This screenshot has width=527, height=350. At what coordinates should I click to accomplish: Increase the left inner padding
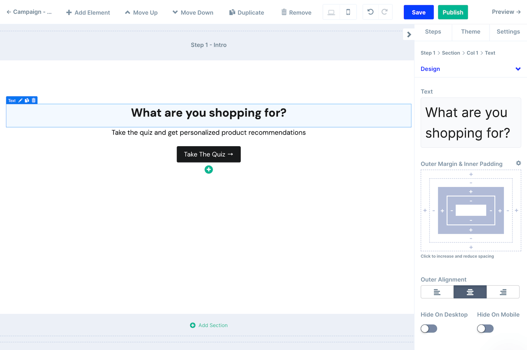pyautogui.click(x=442, y=210)
